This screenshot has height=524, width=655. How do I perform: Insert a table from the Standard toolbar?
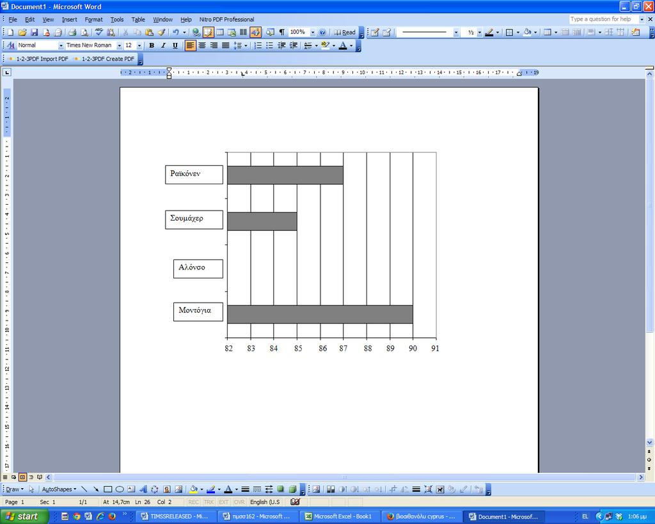pyautogui.click(x=220, y=32)
